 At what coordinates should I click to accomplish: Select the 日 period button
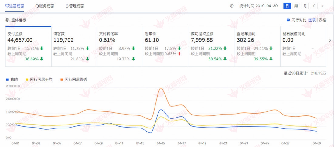click(x=287, y=6)
